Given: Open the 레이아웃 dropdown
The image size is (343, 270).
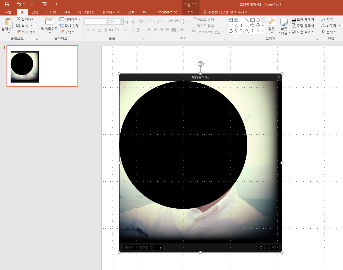Looking at the screenshot, I should click(70, 20).
